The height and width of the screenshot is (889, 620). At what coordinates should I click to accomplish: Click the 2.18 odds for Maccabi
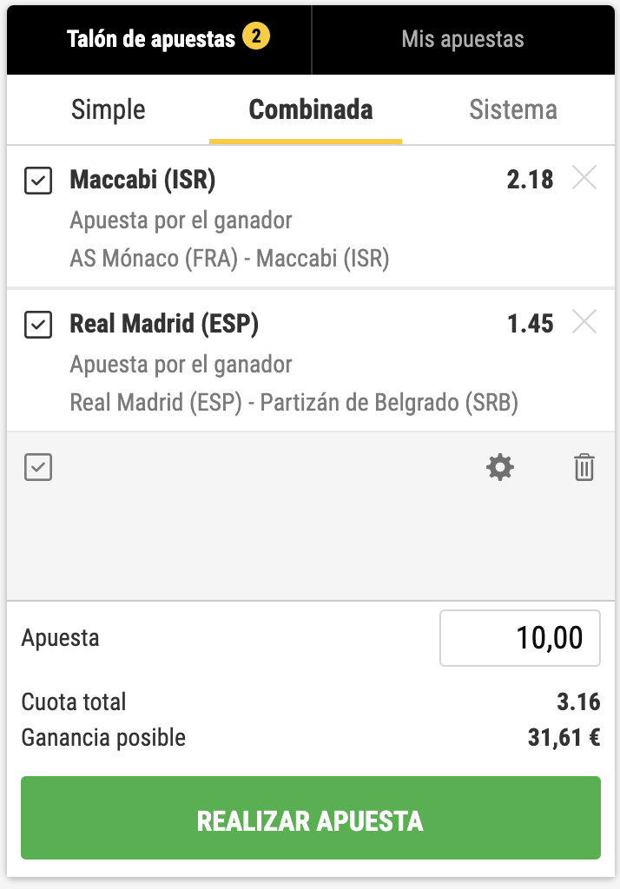[x=530, y=180]
